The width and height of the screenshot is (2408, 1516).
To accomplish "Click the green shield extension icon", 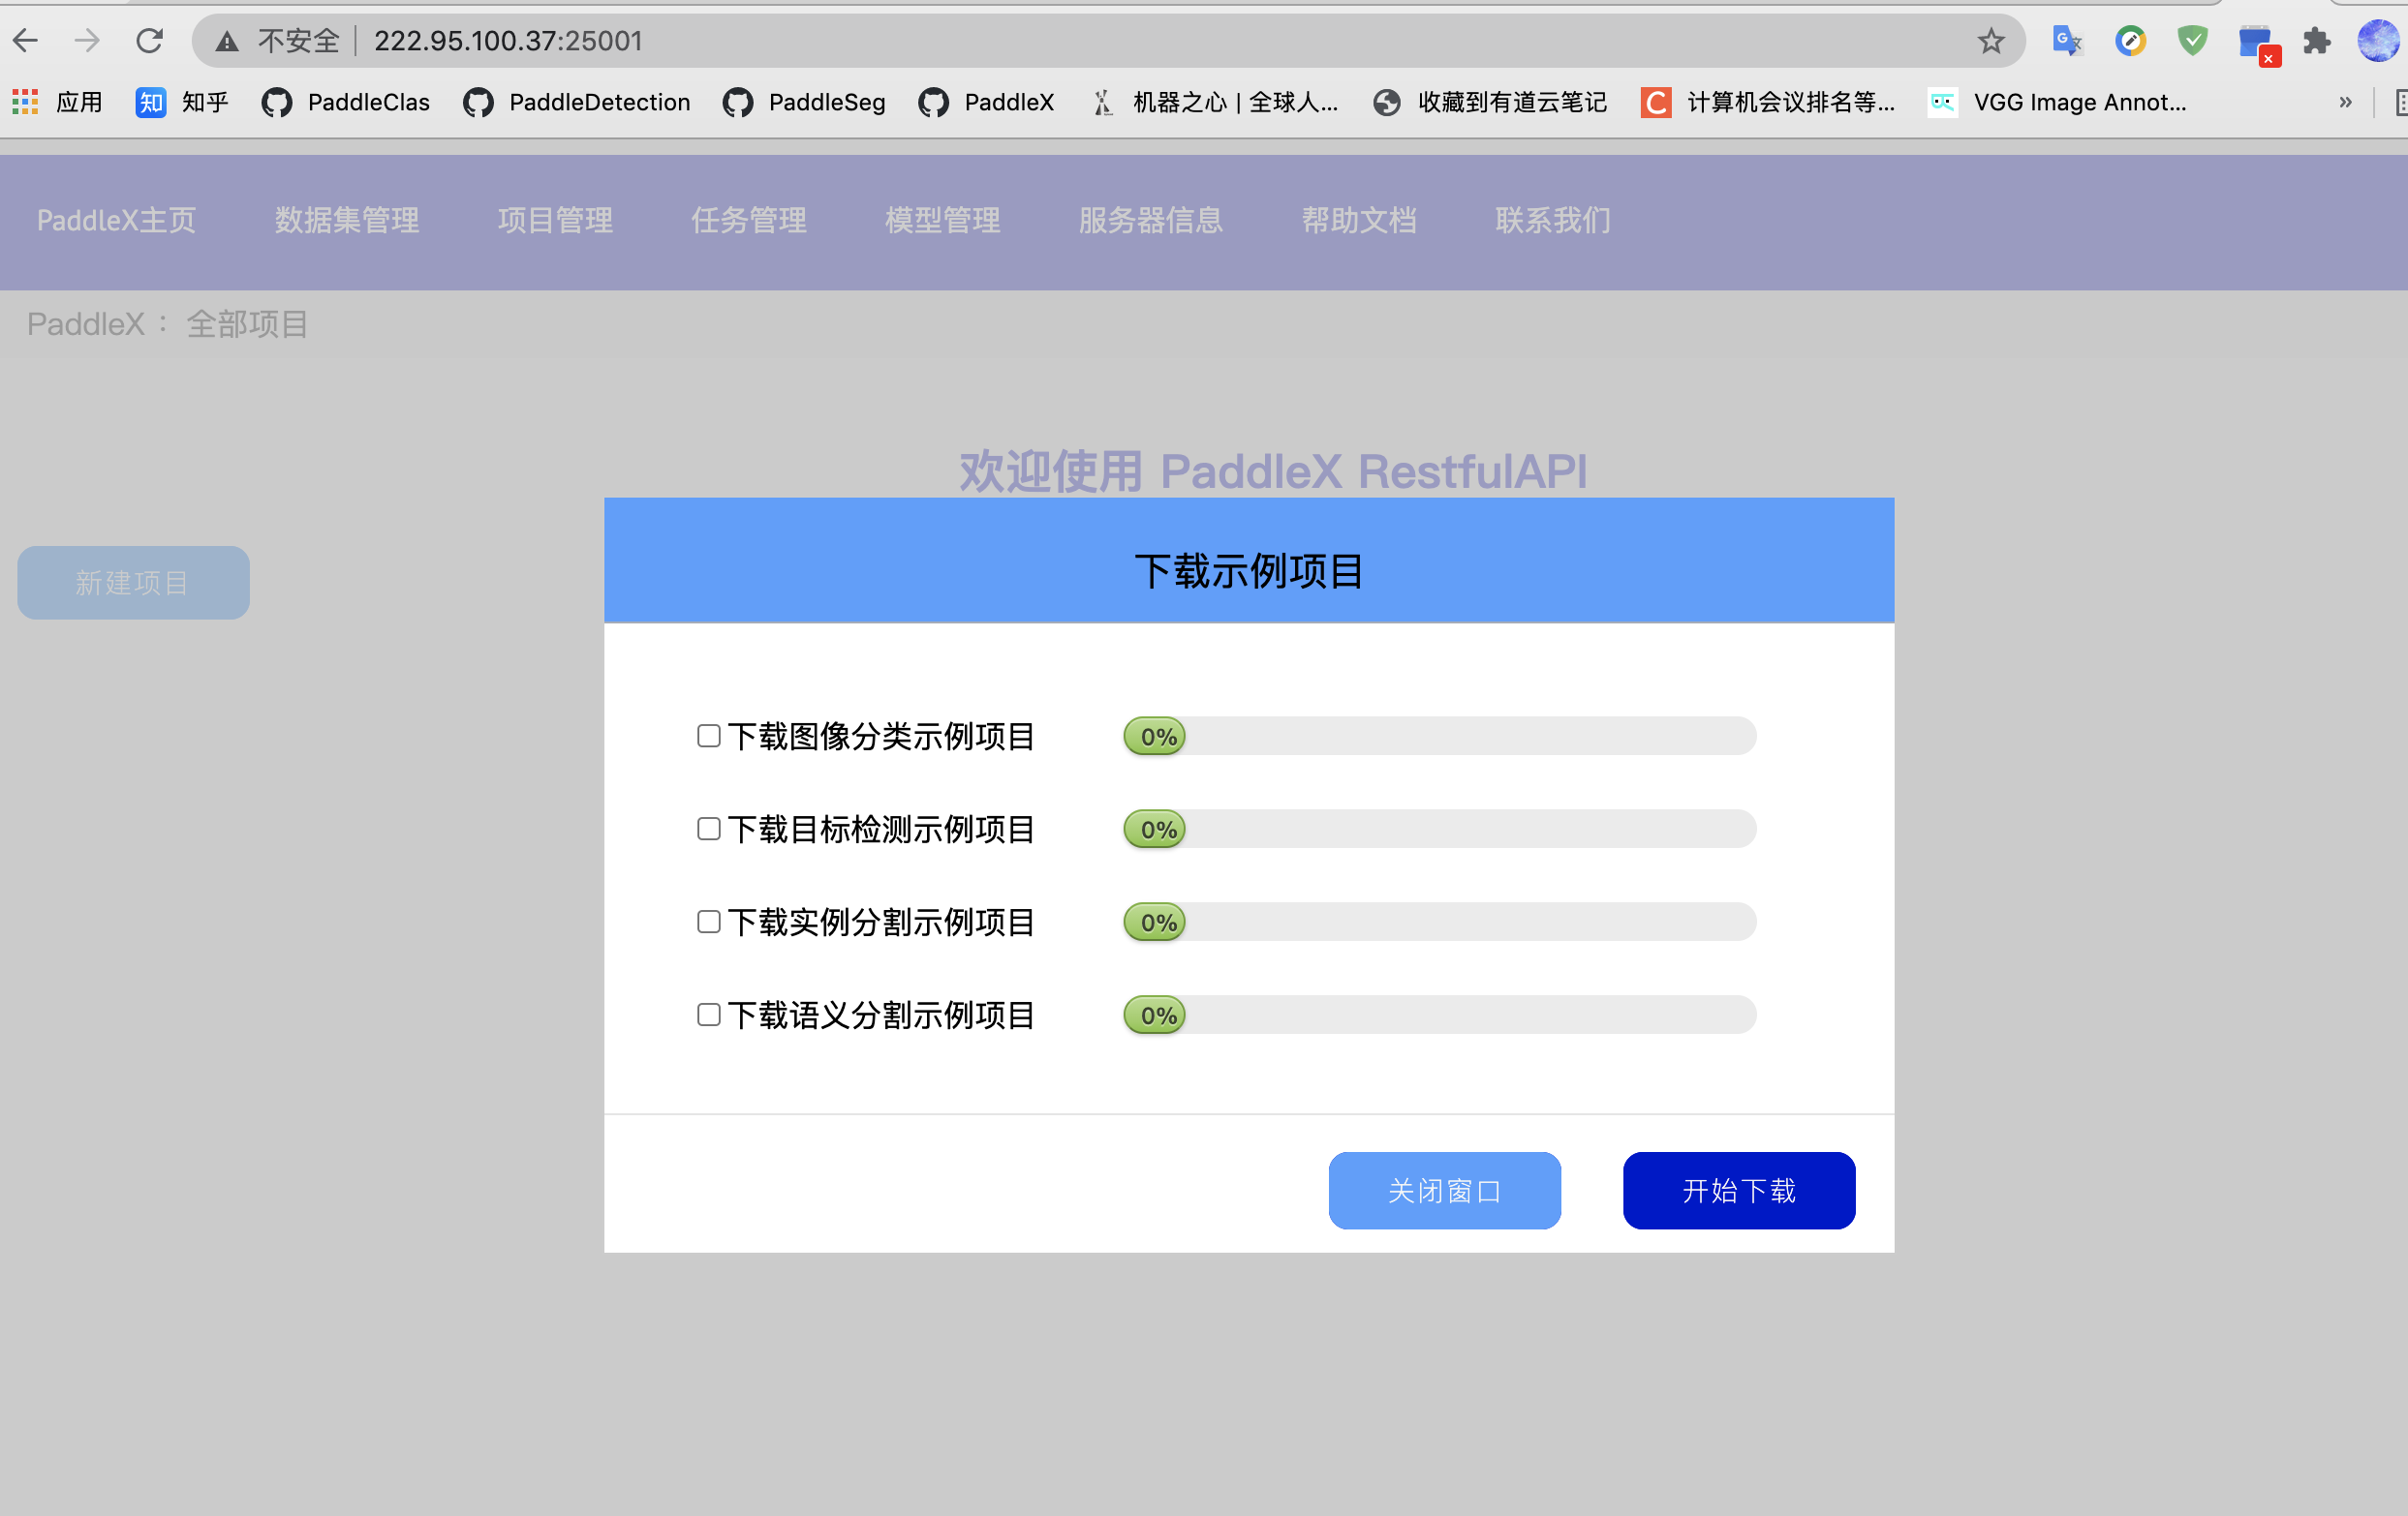I will 2192,41.
